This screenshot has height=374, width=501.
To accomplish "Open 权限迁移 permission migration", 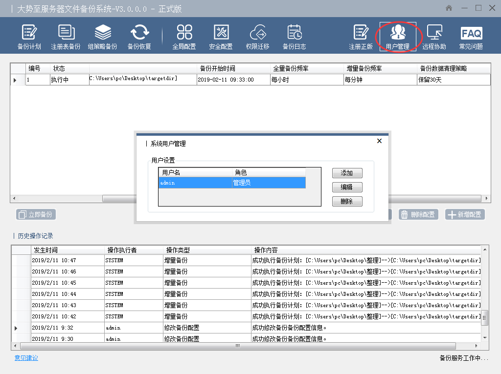I will (257, 37).
